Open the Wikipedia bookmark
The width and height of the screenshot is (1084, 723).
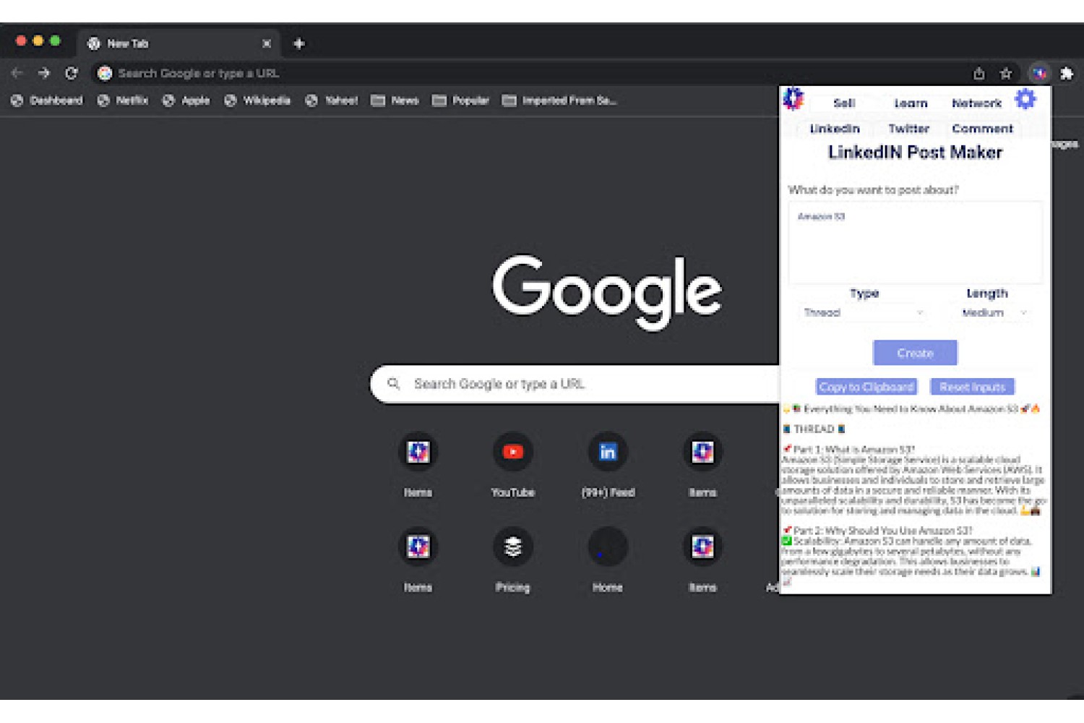pos(257,100)
